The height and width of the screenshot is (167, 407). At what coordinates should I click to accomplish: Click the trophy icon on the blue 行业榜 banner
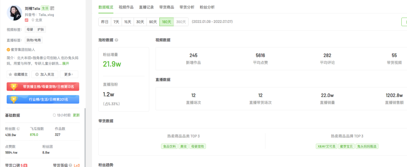(x=14, y=100)
